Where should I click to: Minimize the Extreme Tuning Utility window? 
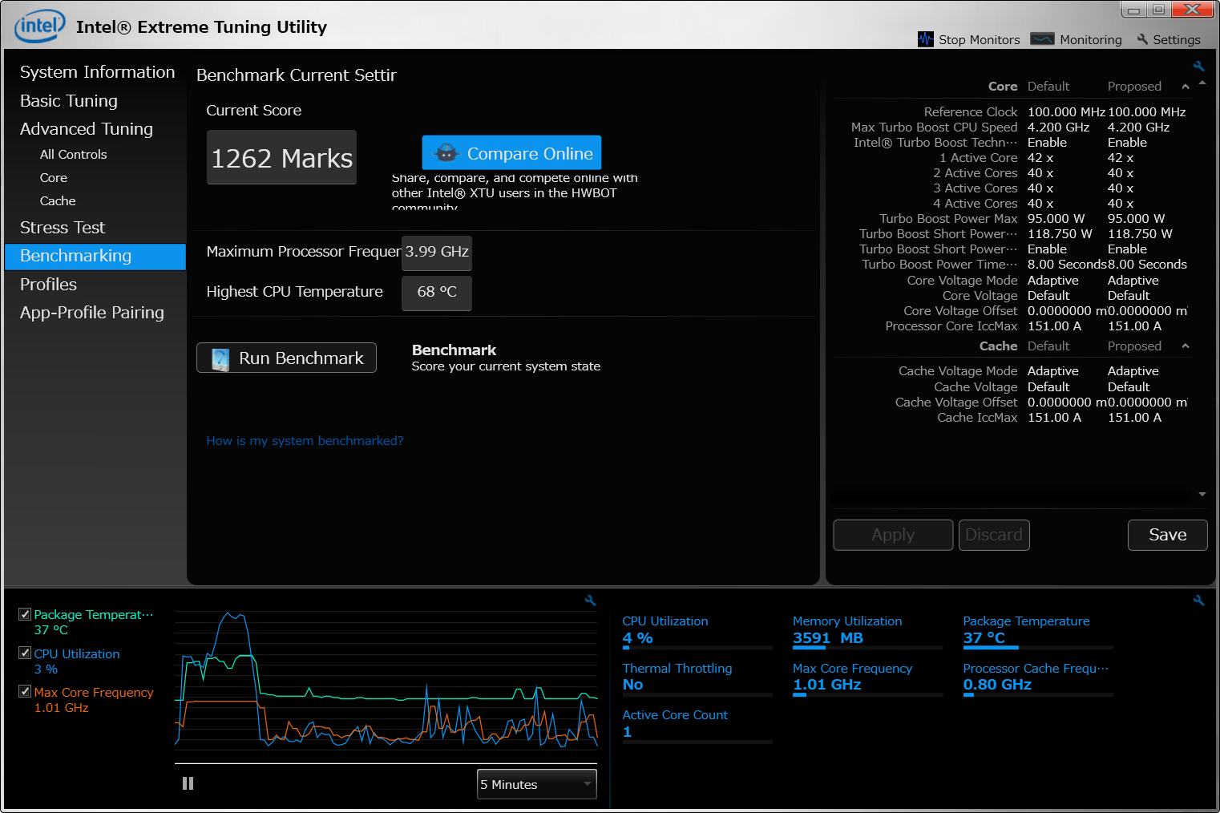click(x=1133, y=10)
